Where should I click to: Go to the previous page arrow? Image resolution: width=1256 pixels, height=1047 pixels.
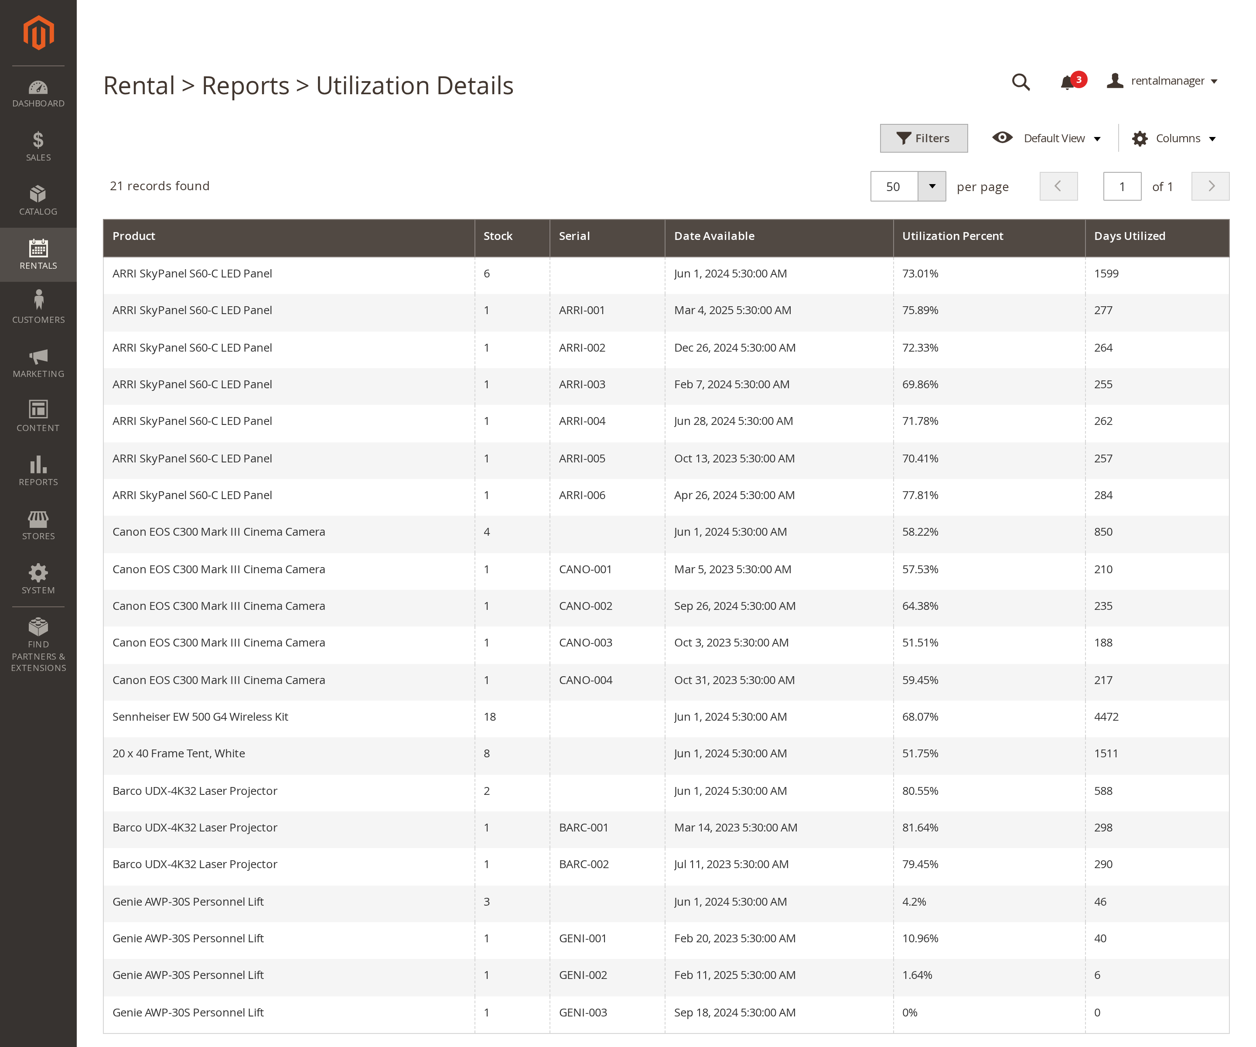point(1058,186)
